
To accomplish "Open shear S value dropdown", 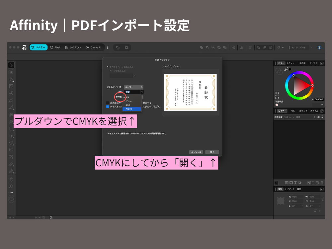I will [319, 206].
